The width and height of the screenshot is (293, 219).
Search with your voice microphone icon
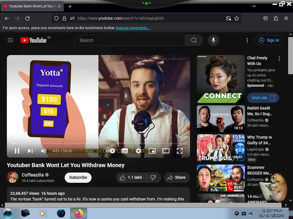pyautogui.click(x=213, y=40)
